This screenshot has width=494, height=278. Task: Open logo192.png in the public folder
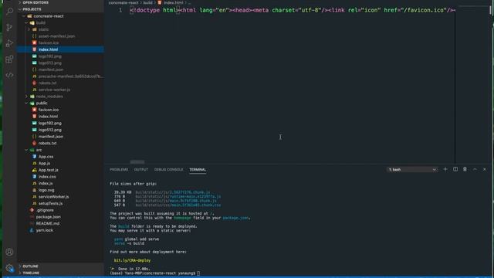[50, 124]
